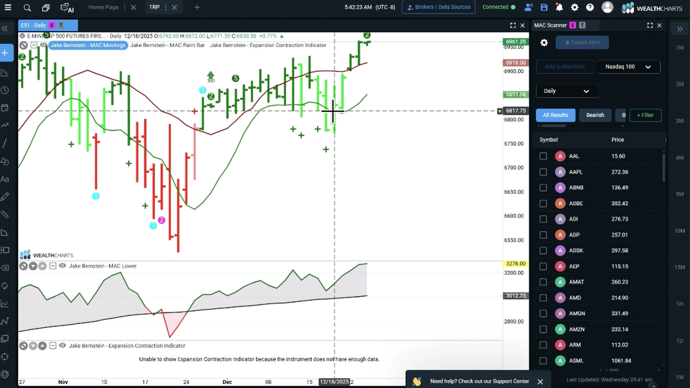690x388 pixels.
Task: Click the save floppy disk icon
Action: [x=544, y=7]
